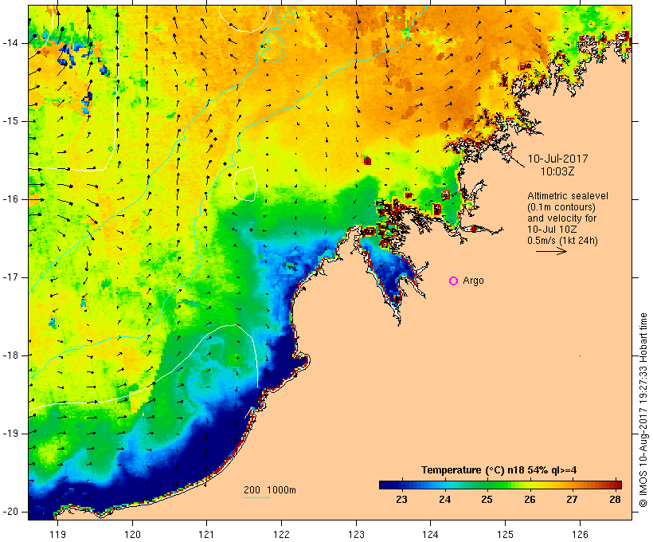Image resolution: width=653 pixels, height=542 pixels.
Task: Click the colorbar tick label '24'
Action: click(445, 500)
